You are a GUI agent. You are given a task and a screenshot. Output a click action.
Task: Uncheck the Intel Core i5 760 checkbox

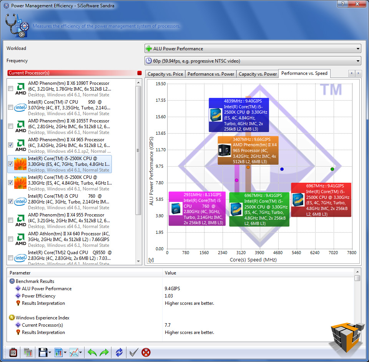click(11, 201)
